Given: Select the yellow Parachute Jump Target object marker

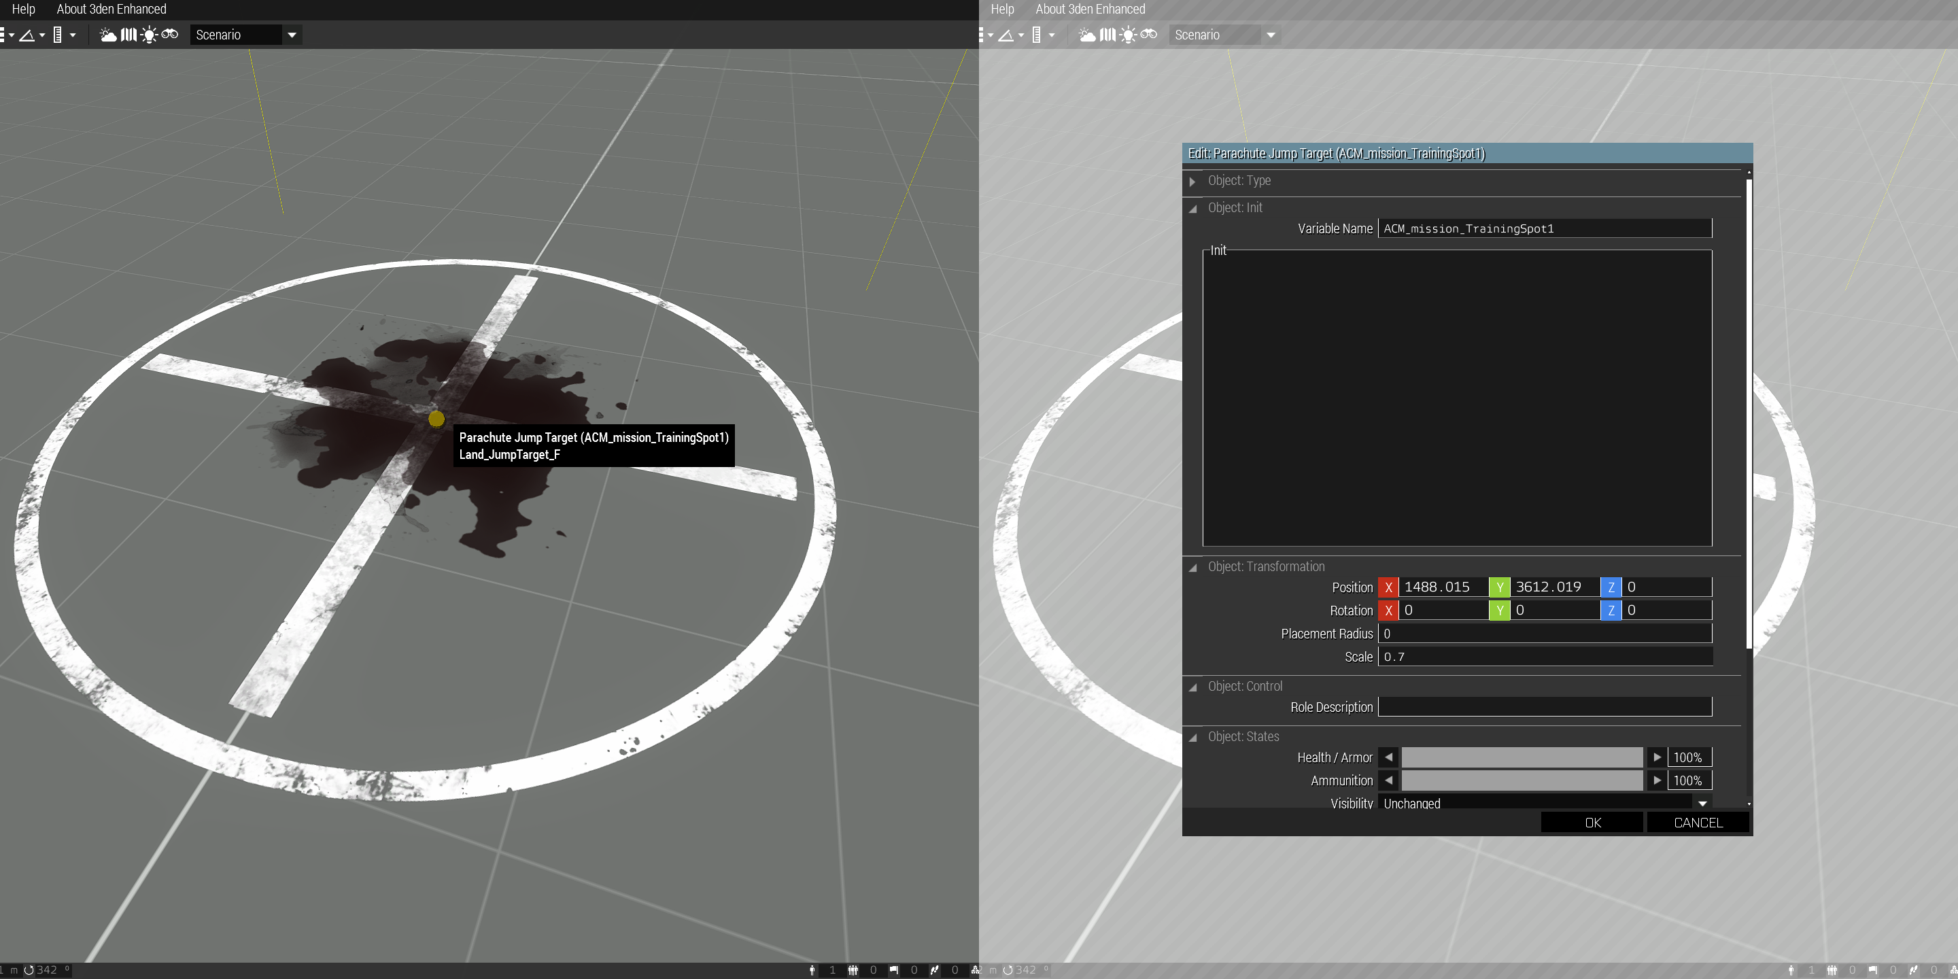Looking at the screenshot, I should (x=436, y=419).
